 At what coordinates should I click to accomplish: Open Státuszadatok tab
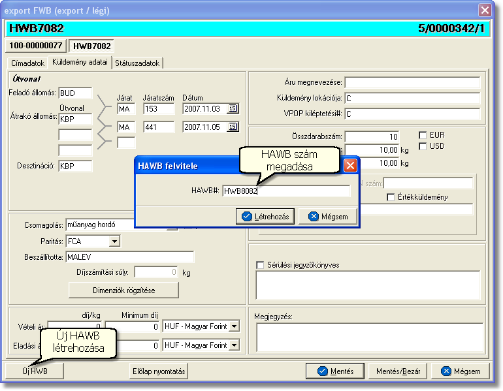(137, 63)
